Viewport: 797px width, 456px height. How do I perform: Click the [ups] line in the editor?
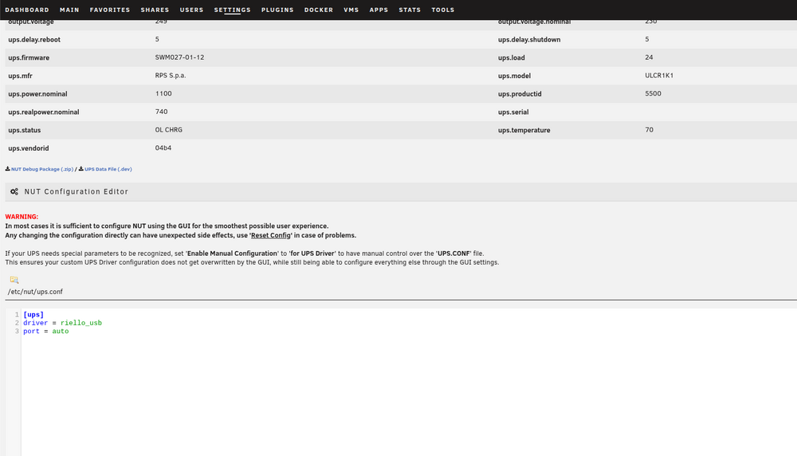click(33, 315)
